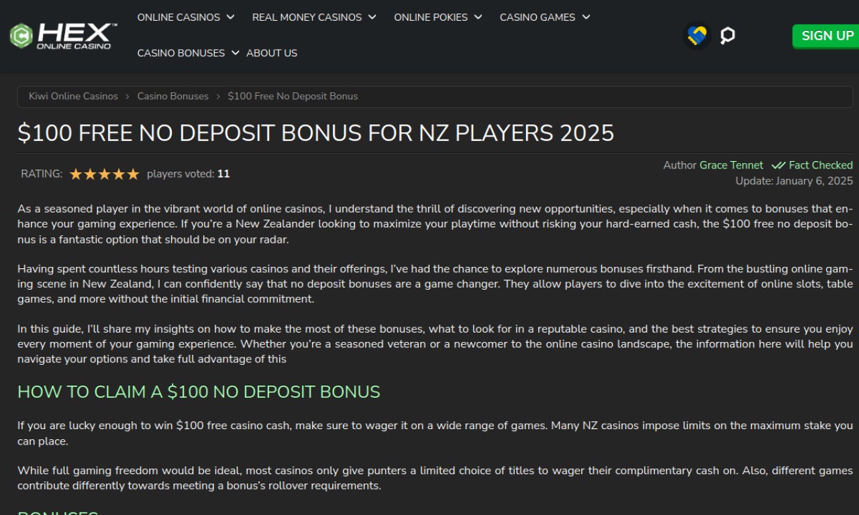Click the Fact Checked label
The image size is (859, 515).
[820, 165]
